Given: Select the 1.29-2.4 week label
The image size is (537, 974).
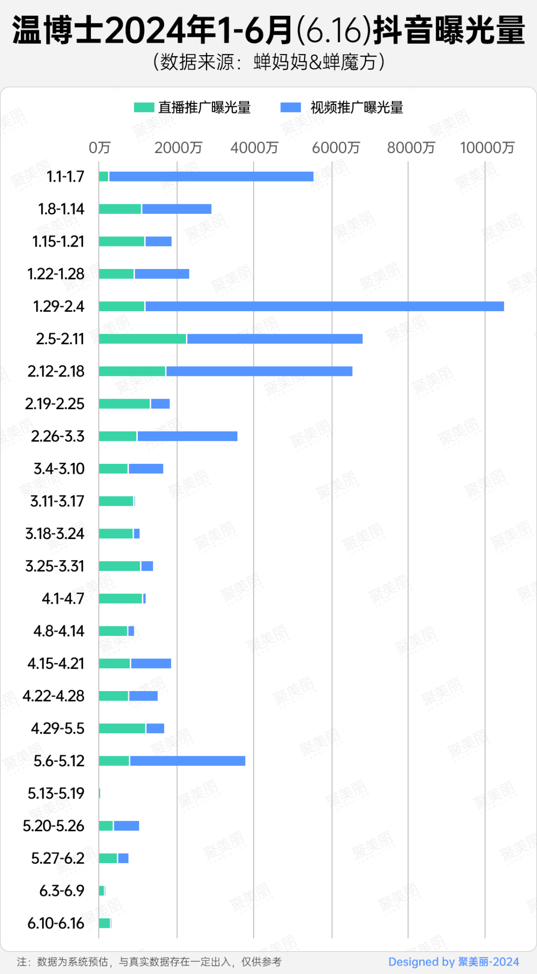Looking at the screenshot, I should pyautogui.click(x=59, y=306).
